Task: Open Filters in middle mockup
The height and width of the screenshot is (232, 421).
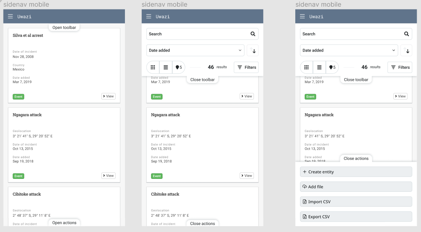Action: [x=246, y=67]
